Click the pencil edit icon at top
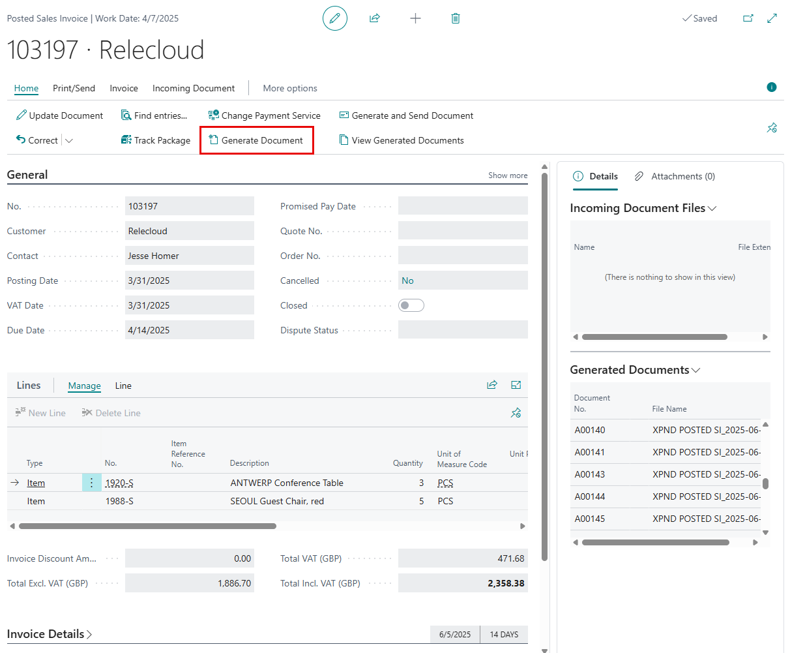790x653 pixels. (335, 18)
